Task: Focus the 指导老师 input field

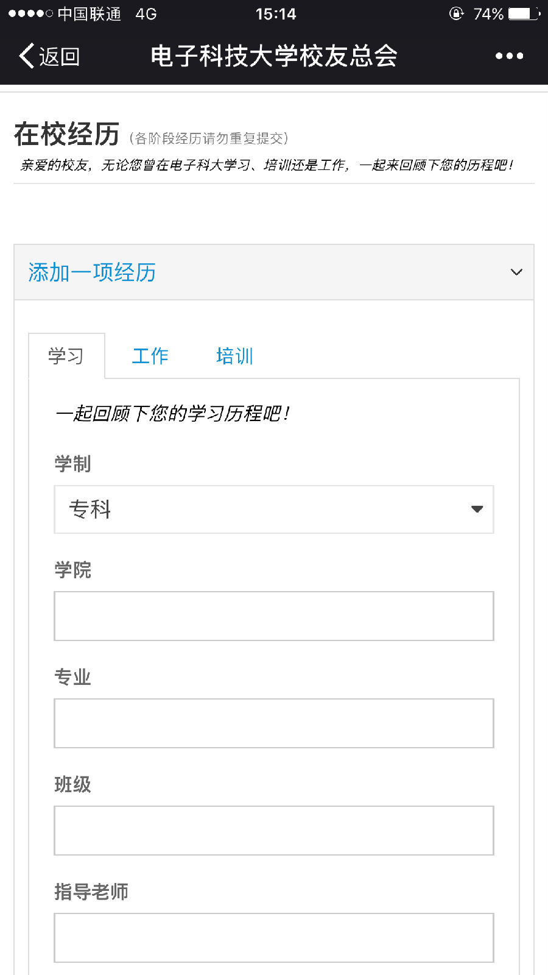Action: [x=274, y=938]
